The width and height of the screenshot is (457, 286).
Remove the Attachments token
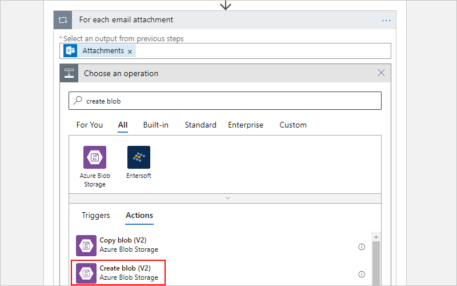coord(130,51)
